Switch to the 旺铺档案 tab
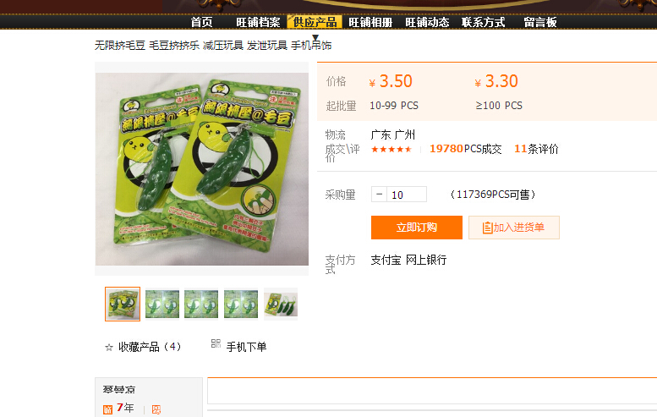 (258, 22)
